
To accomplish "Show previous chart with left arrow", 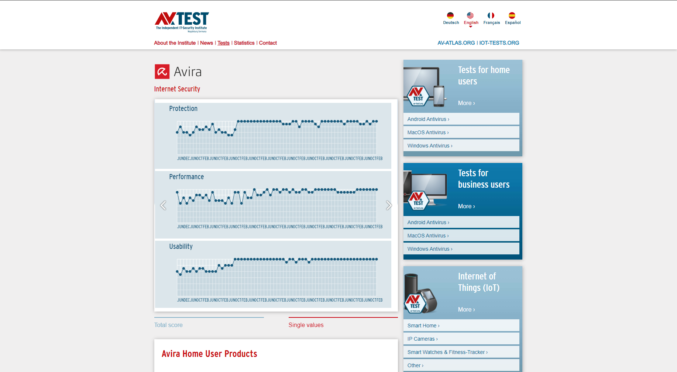I will point(163,205).
